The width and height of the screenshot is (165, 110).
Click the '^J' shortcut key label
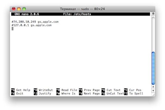coord(36,94)
